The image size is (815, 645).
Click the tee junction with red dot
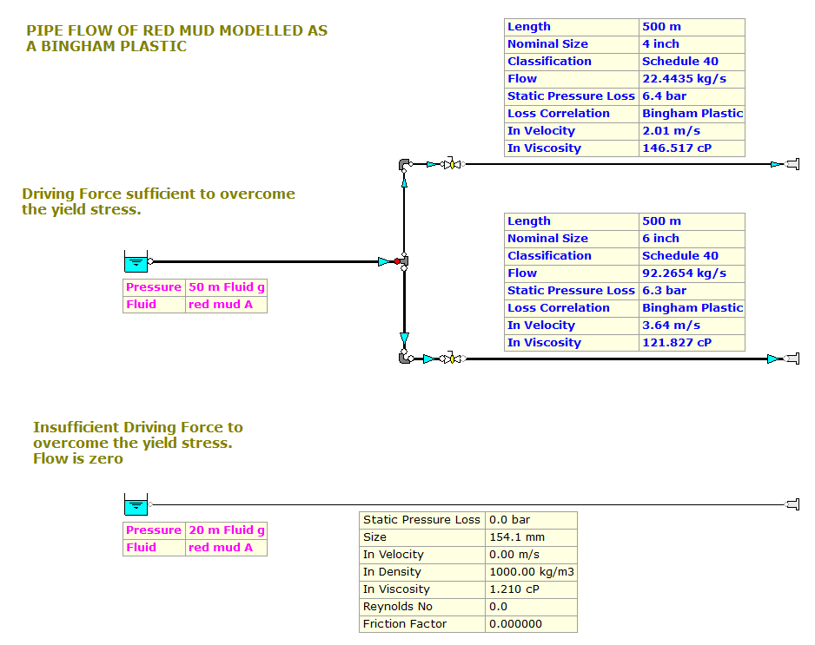coord(401,261)
